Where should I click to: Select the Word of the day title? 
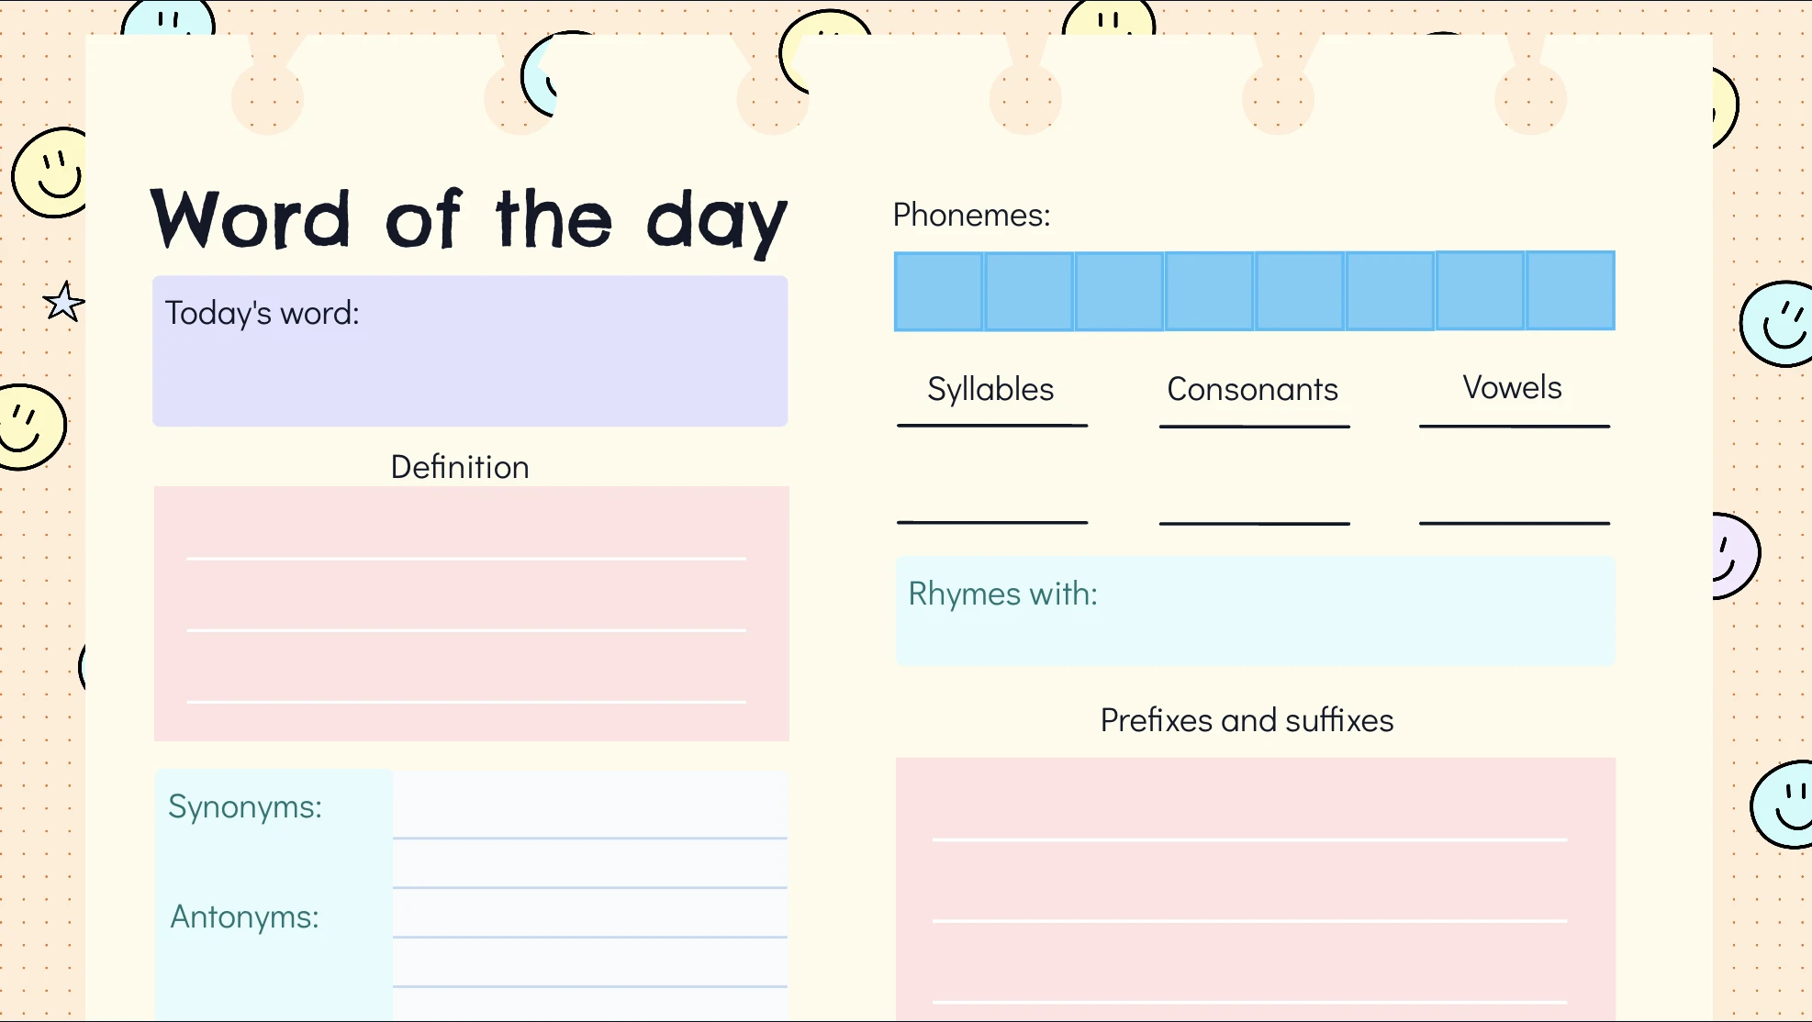tap(469, 220)
